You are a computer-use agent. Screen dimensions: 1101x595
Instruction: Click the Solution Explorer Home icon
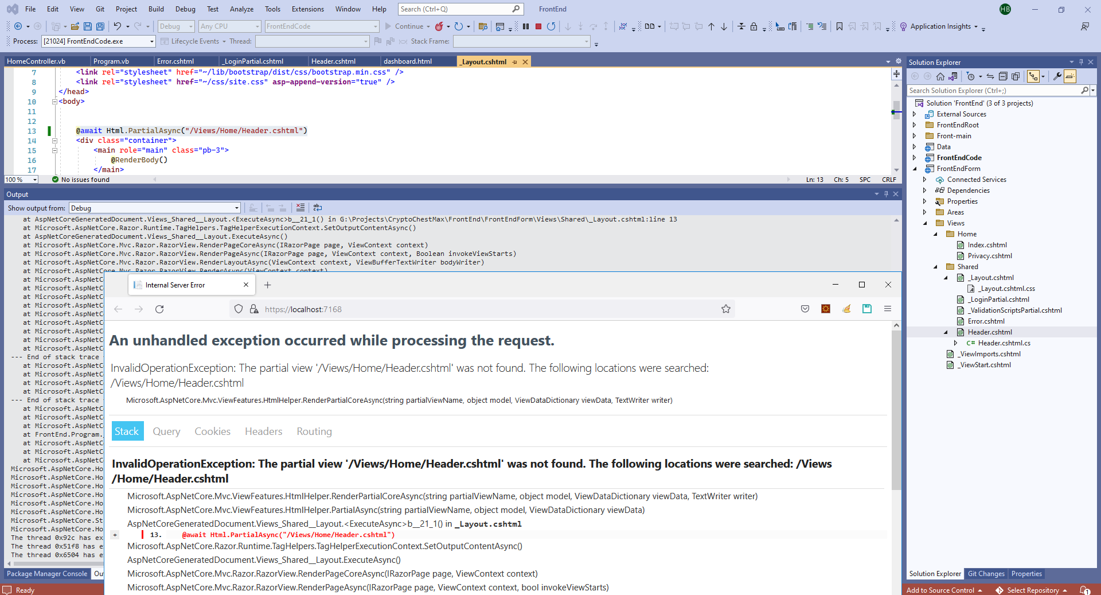coord(940,76)
